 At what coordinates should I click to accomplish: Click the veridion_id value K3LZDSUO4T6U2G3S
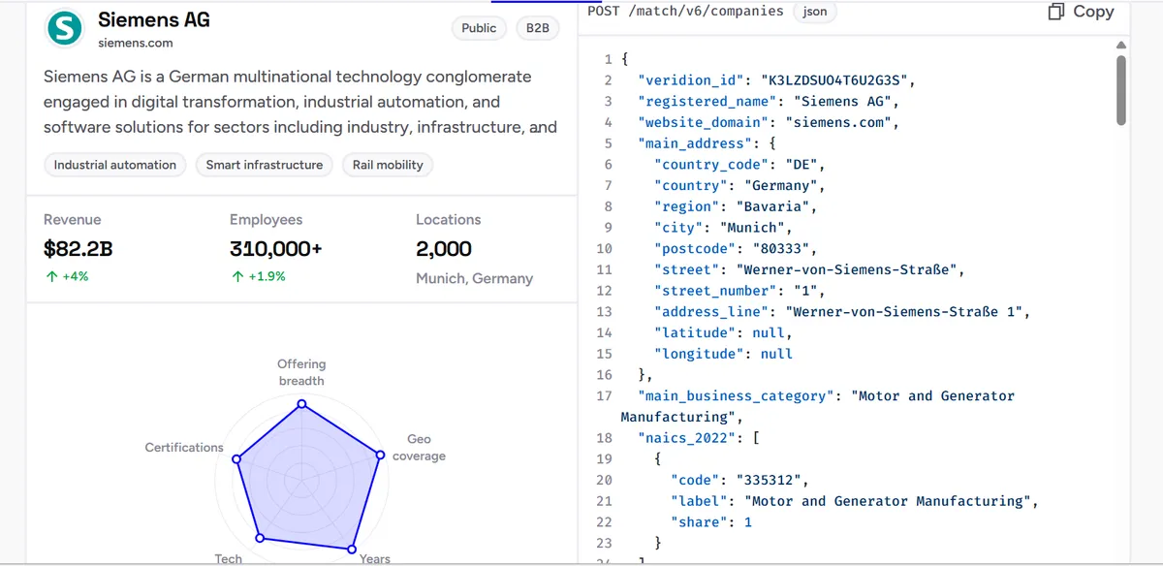pyautogui.click(x=833, y=79)
